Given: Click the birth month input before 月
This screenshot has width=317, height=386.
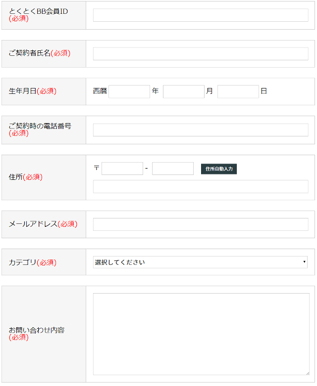Looking at the screenshot, I should point(184,91).
